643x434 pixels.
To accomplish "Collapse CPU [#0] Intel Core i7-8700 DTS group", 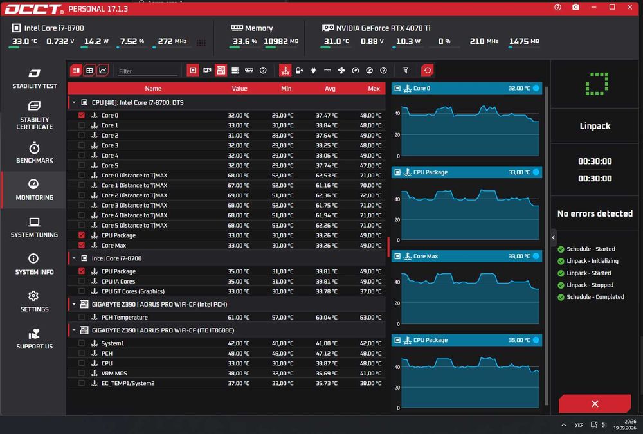I will [74, 102].
